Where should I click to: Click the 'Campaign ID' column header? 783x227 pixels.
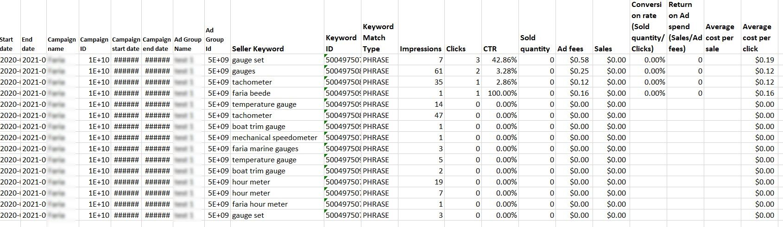click(95, 44)
